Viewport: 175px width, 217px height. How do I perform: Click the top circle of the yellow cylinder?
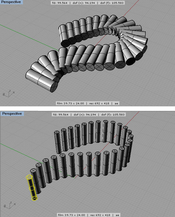point(29,177)
